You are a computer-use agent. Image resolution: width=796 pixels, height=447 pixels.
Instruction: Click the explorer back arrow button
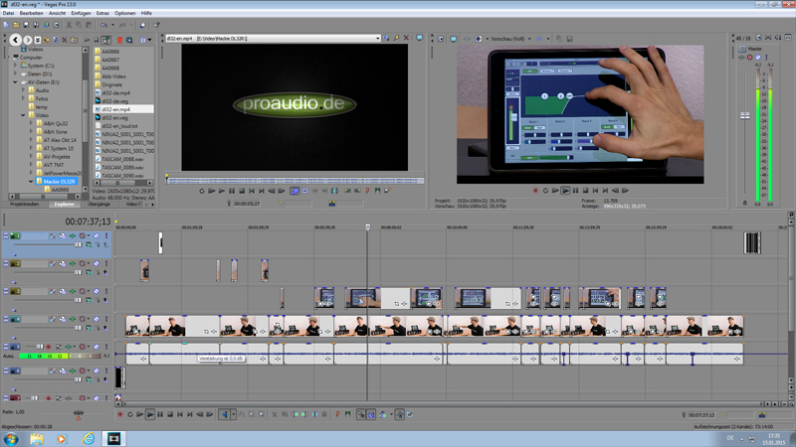[x=16, y=39]
